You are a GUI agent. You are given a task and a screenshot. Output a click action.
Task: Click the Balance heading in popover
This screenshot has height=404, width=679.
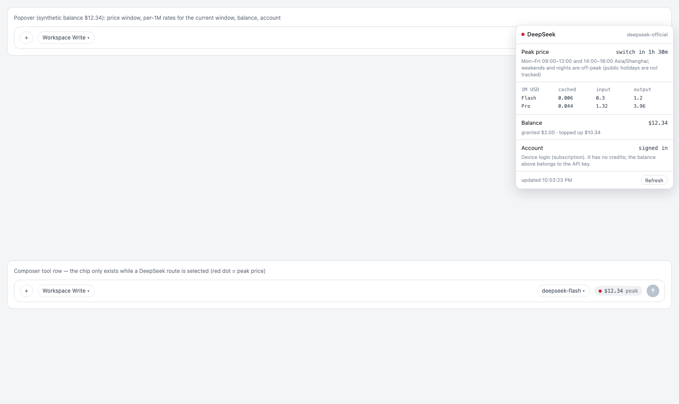coord(532,123)
